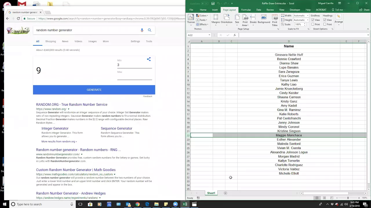Open Outlook from the taskbar
The width and height of the screenshot is (371, 208).
(128, 204)
